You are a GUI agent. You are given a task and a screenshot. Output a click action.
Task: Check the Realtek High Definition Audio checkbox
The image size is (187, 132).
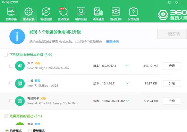click(11, 66)
